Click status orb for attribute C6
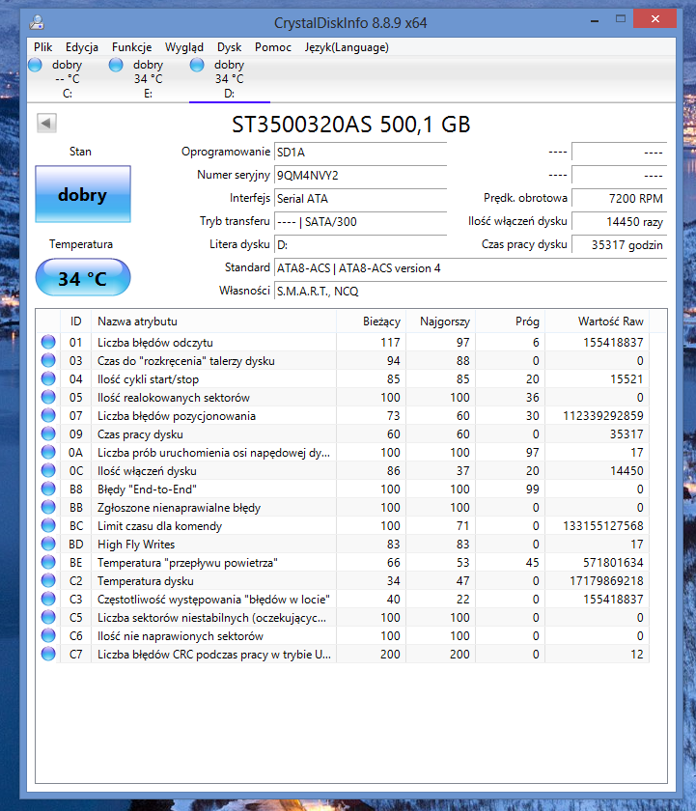This screenshot has width=696, height=811. click(x=48, y=635)
